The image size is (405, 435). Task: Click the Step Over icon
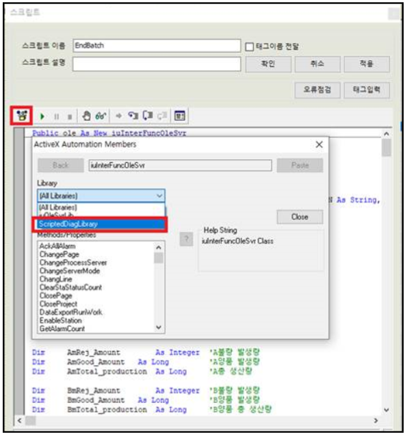point(148,116)
